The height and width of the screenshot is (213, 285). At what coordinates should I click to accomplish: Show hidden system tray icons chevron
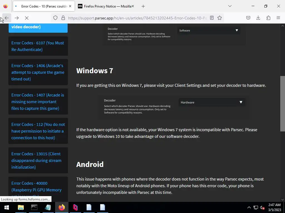[249, 207]
